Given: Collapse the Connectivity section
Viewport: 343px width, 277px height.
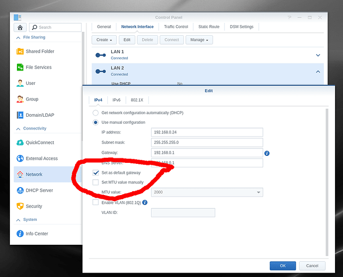Looking at the screenshot, I should 18,129.
